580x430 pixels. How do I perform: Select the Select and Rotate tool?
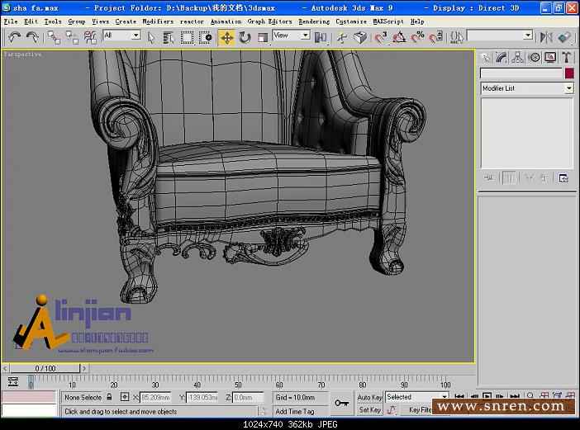tap(245, 37)
